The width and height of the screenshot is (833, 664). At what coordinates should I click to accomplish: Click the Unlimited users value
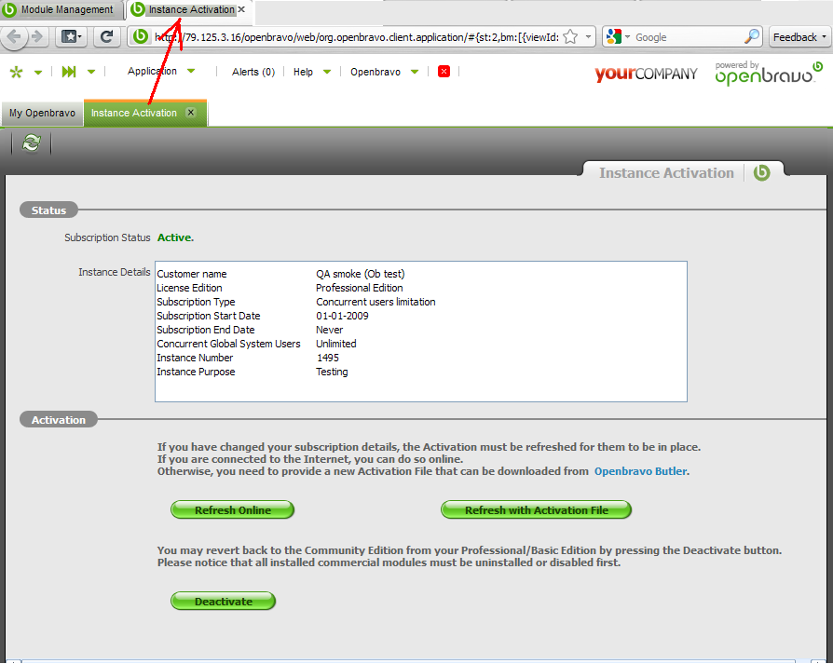click(x=336, y=344)
